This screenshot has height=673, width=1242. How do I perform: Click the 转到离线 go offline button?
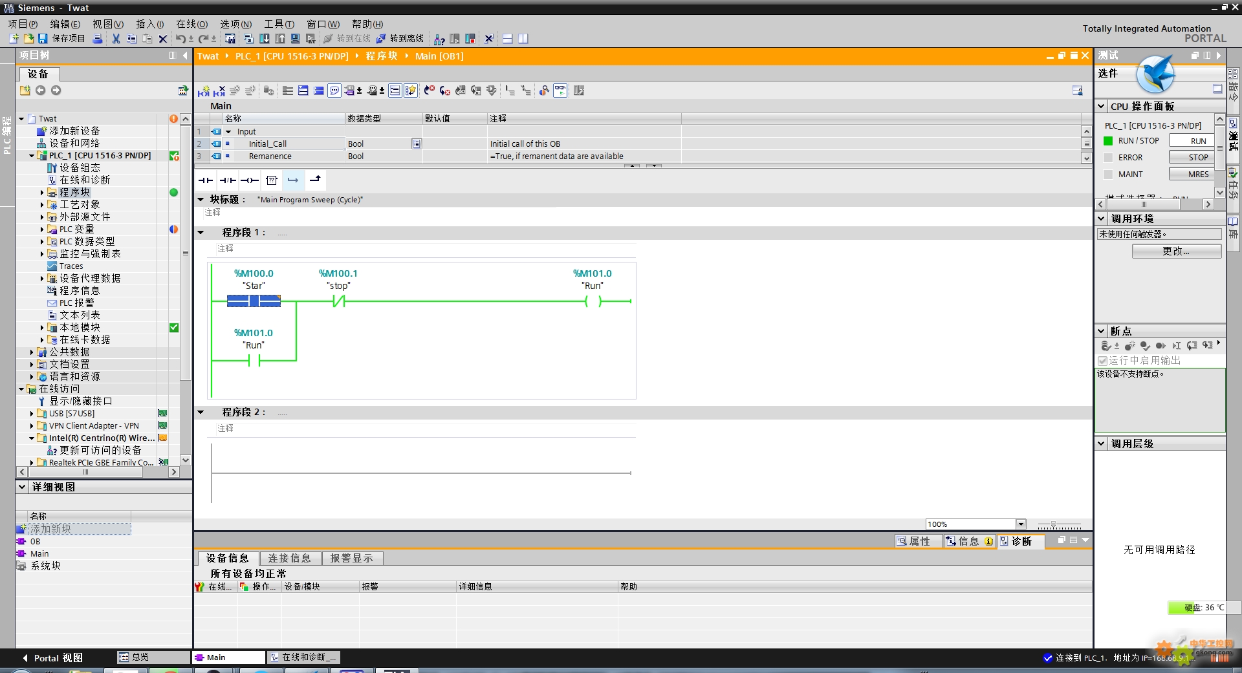(400, 39)
